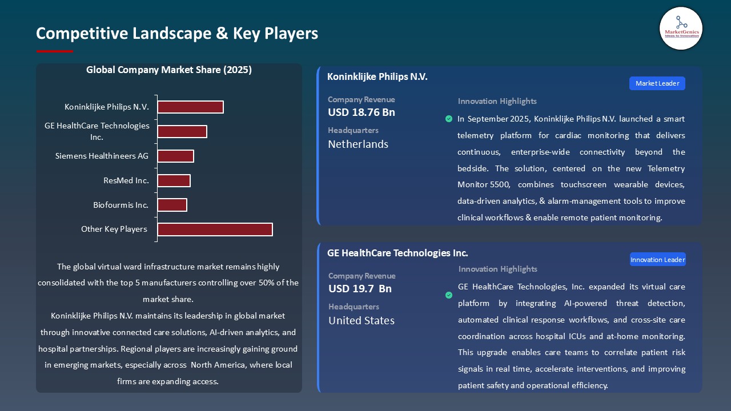
Task: Click the 'Market Leader' badge
Action: pyautogui.click(x=657, y=83)
